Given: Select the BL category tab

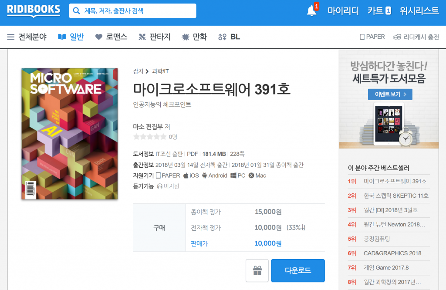Looking at the screenshot, I should [229, 37].
